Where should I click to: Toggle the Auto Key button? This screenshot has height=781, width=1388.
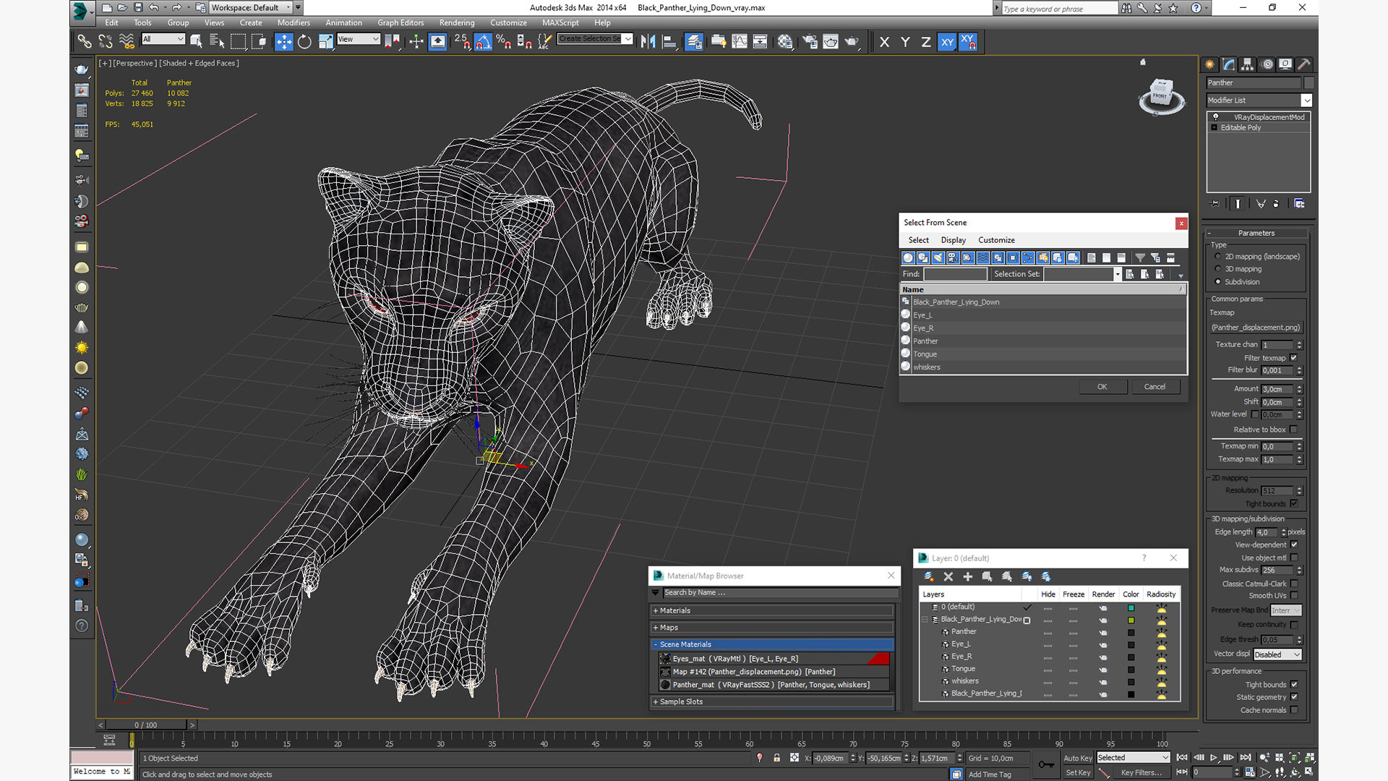pyautogui.click(x=1077, y=758)
